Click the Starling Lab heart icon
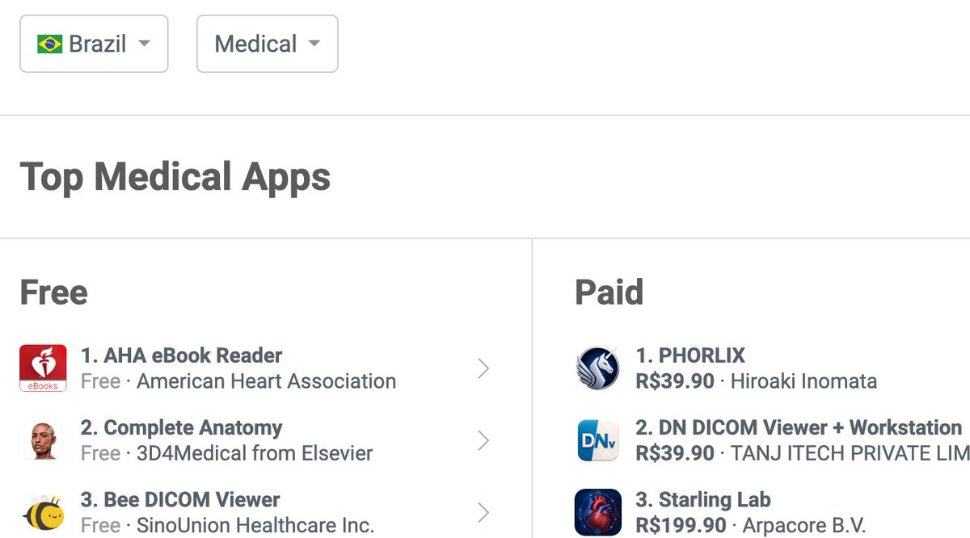The image size is (970, 538). point(598,512)
